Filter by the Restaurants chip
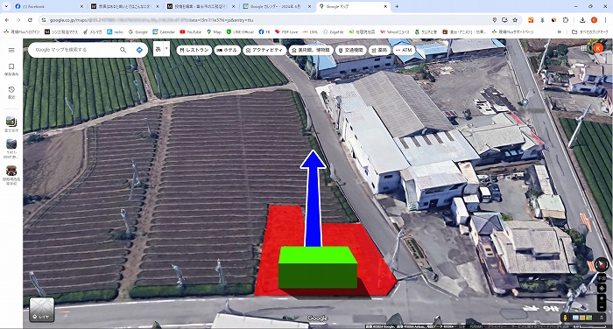The height and width of the screenshot is (329, 613). click(x=194, y=50)
